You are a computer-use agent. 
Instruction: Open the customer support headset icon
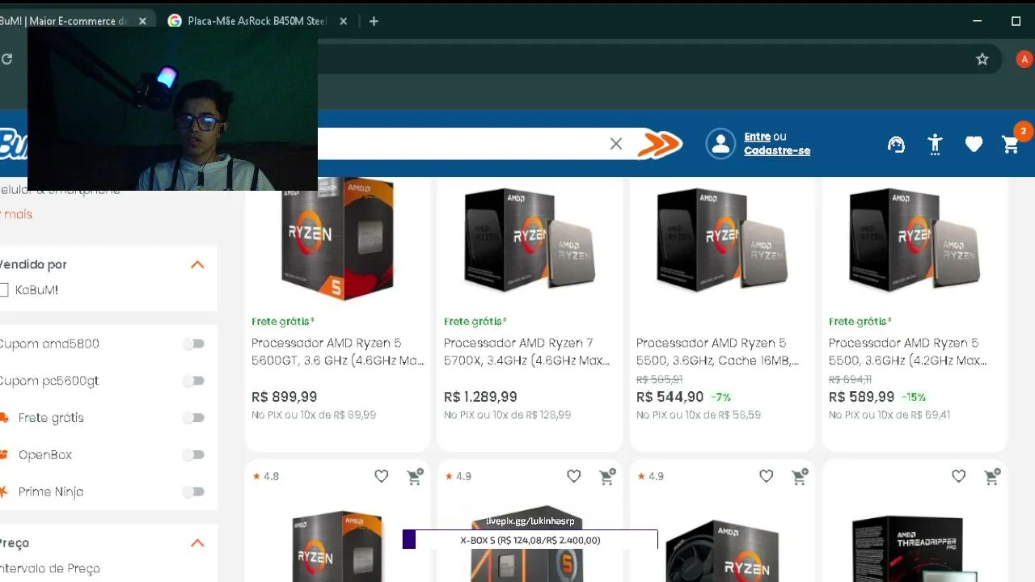[896, 145]
